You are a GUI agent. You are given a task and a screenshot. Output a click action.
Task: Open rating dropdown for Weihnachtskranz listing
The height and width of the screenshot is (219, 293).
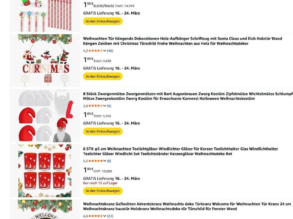point(105,216)
